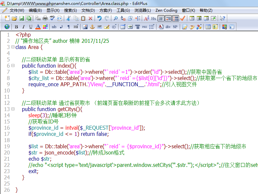Print the document
258x194 pixels.
coord(45,18)
